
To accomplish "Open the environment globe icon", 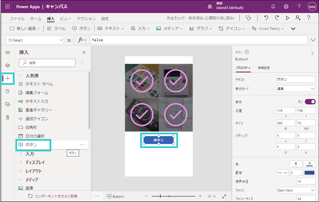I will tap(210, 7).
